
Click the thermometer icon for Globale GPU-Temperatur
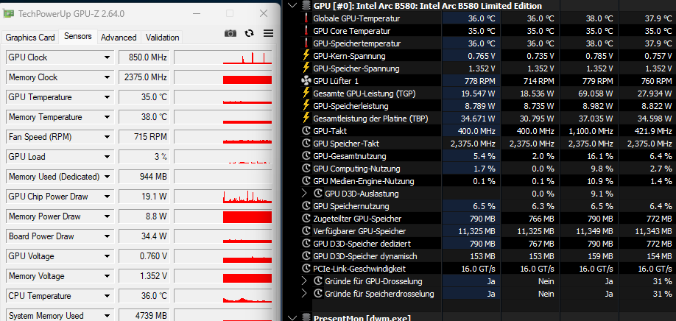pos(306,18)
